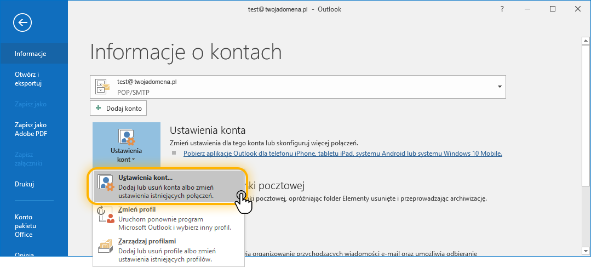Viewport: 591px width, 267px height.
Task: Click the Ustawienia kont button's person-gear icon
Action: (x=127, y=137)
